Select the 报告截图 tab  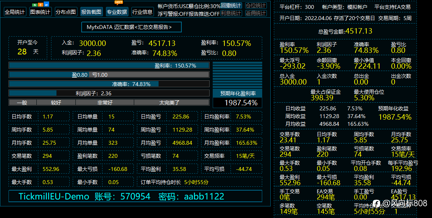[x=92, y=12]
